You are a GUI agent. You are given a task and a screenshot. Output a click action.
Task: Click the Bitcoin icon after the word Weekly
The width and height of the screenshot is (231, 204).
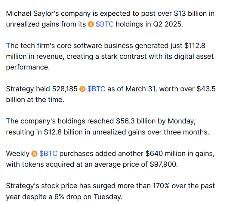click(34, 154)
